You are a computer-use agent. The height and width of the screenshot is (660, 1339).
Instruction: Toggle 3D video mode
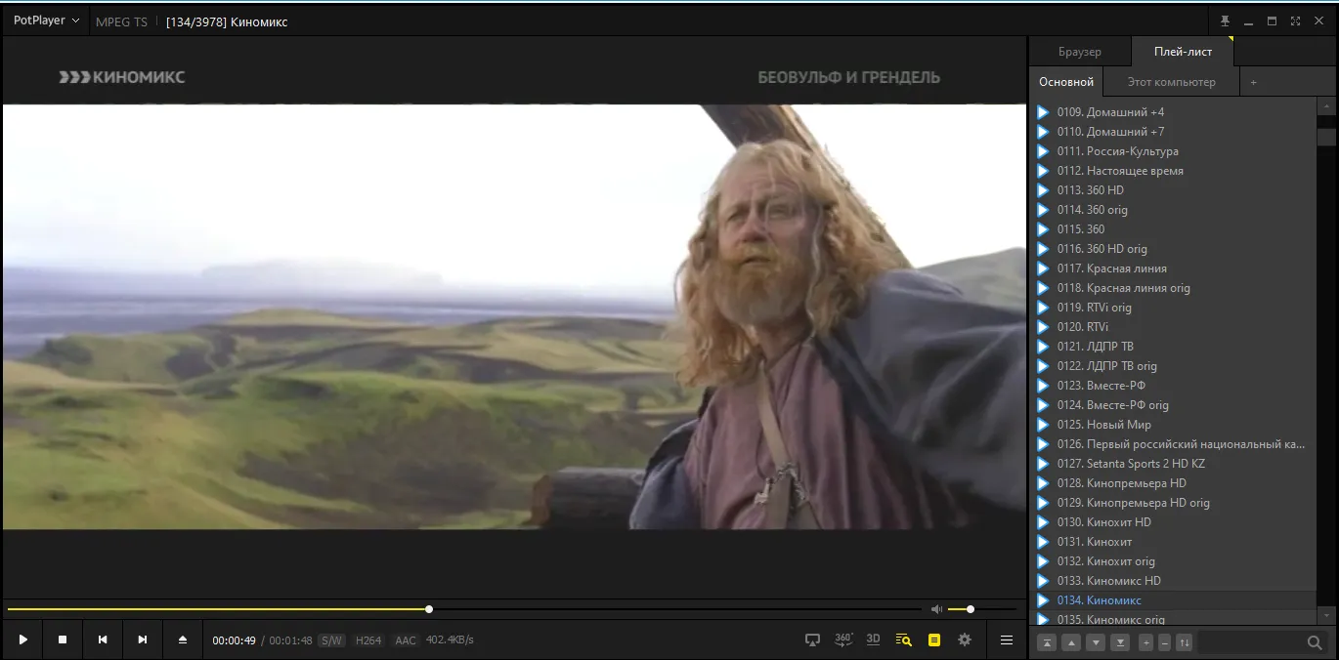[x=874, y=639]
